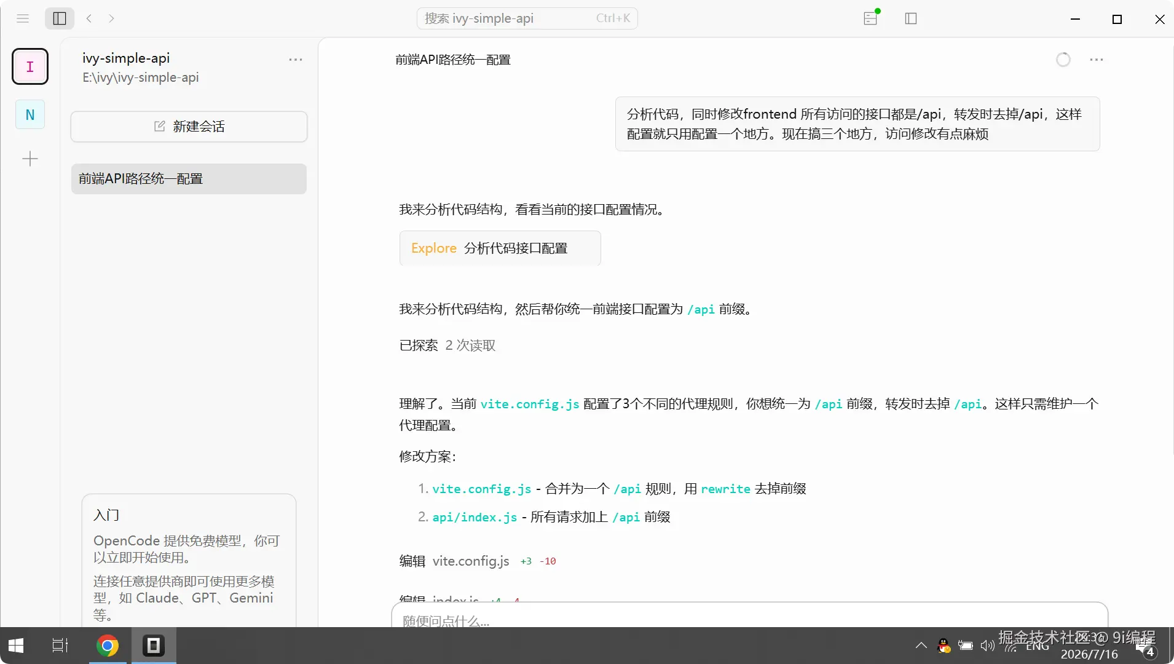
Task: Click the 入门 getting started card
Action: point(189,561)
